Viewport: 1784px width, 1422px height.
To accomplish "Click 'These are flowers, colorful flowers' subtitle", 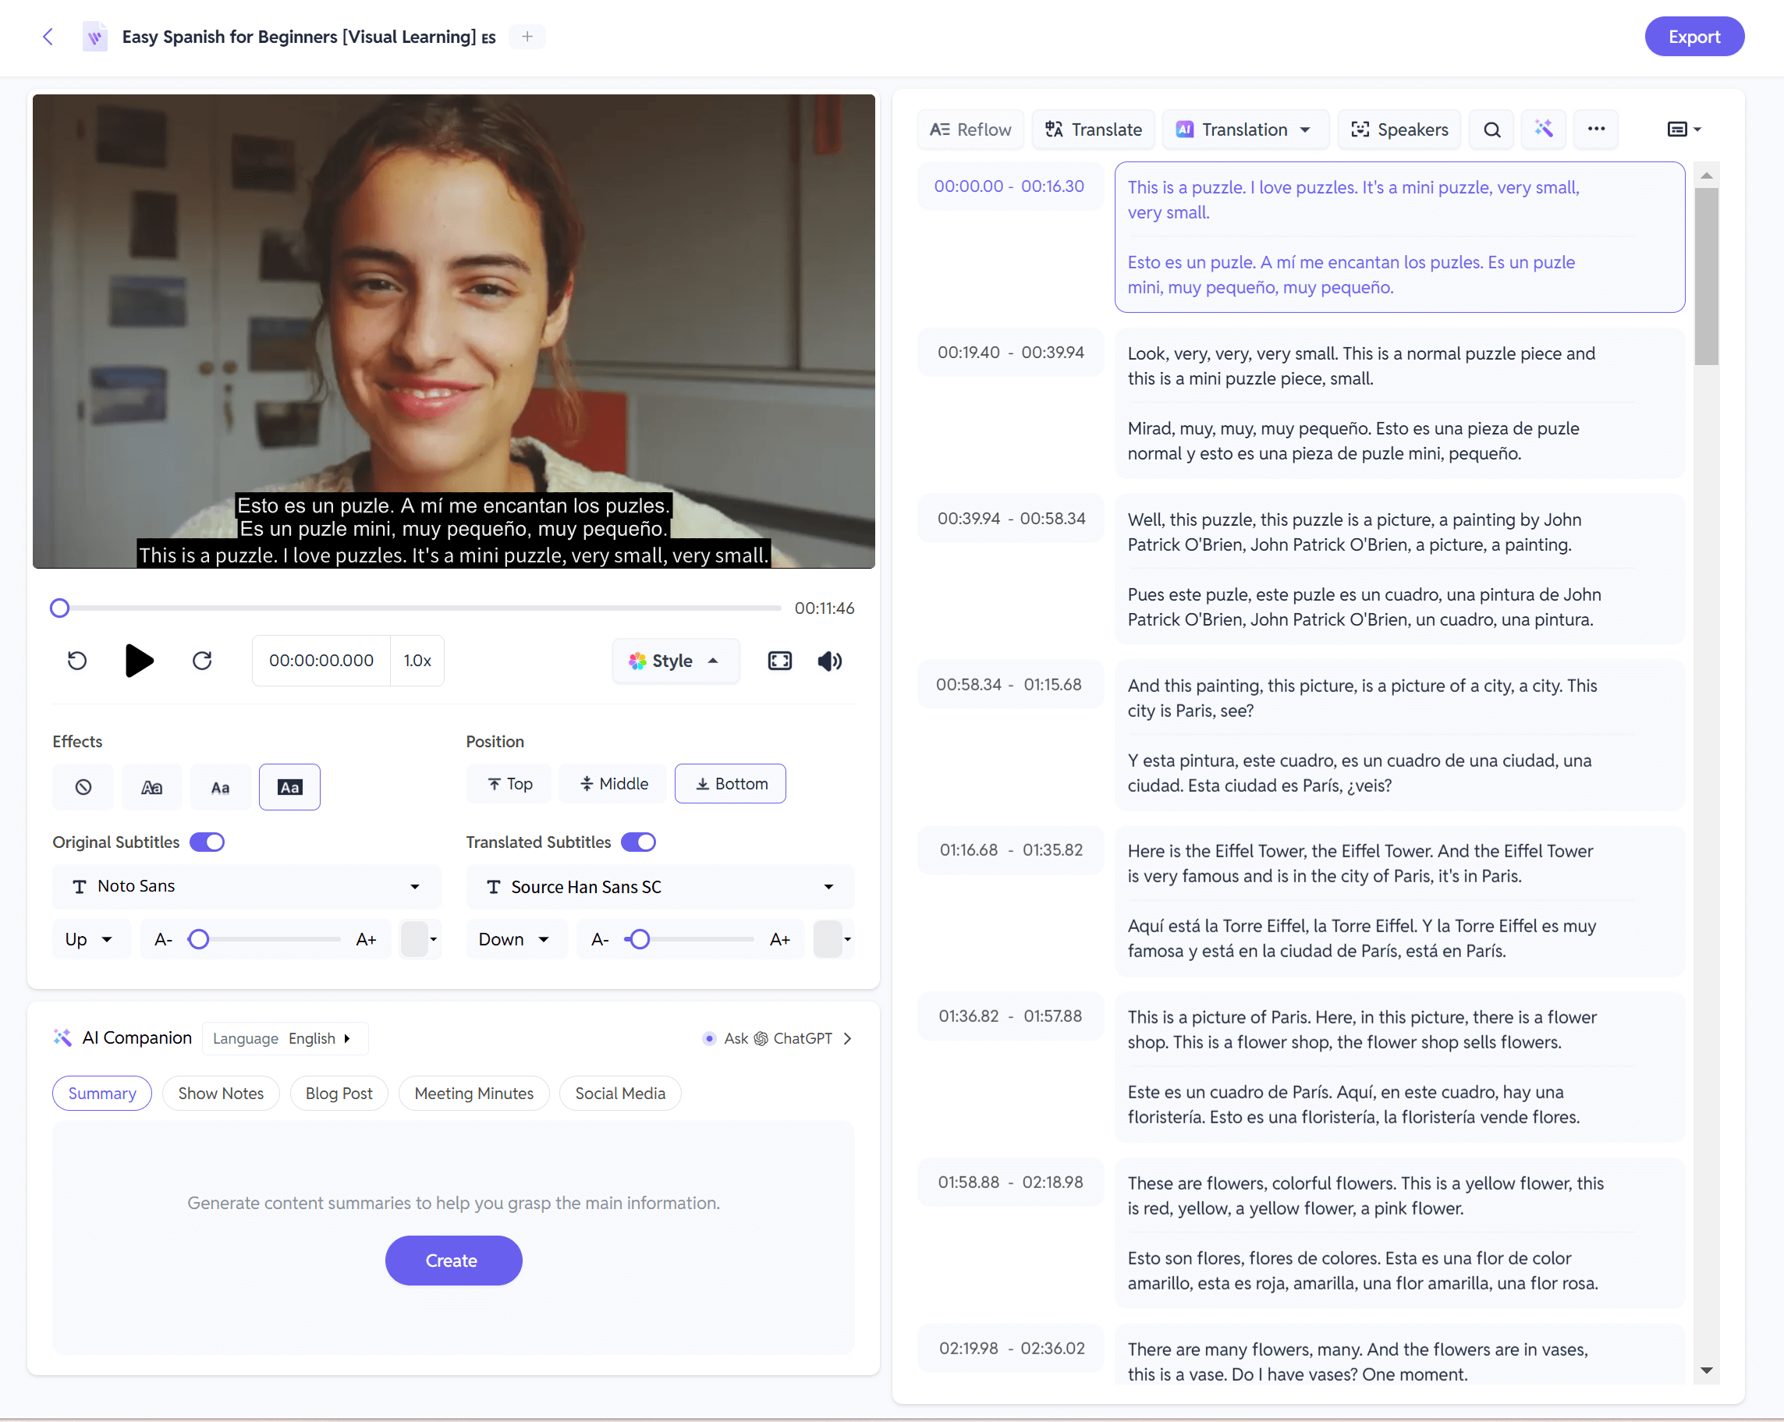I will [x=1365, y=1195].
